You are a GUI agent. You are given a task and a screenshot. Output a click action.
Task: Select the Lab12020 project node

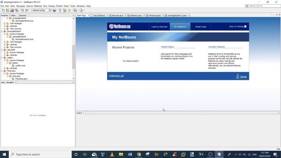(x=11, y=50)
